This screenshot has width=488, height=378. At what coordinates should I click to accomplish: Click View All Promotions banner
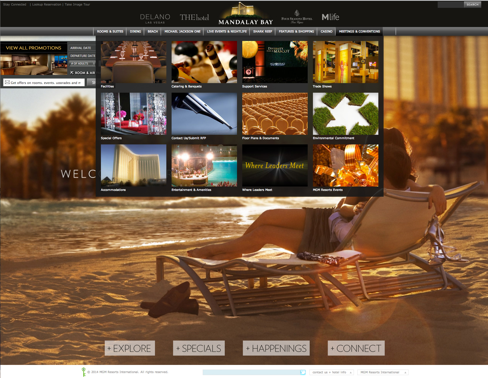(x=34, y=48)
